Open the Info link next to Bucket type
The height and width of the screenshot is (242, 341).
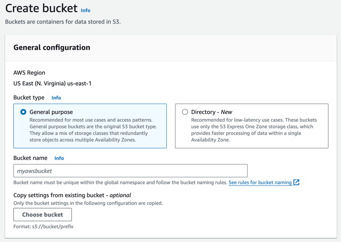pyautogui.click(x=56, y=98)
